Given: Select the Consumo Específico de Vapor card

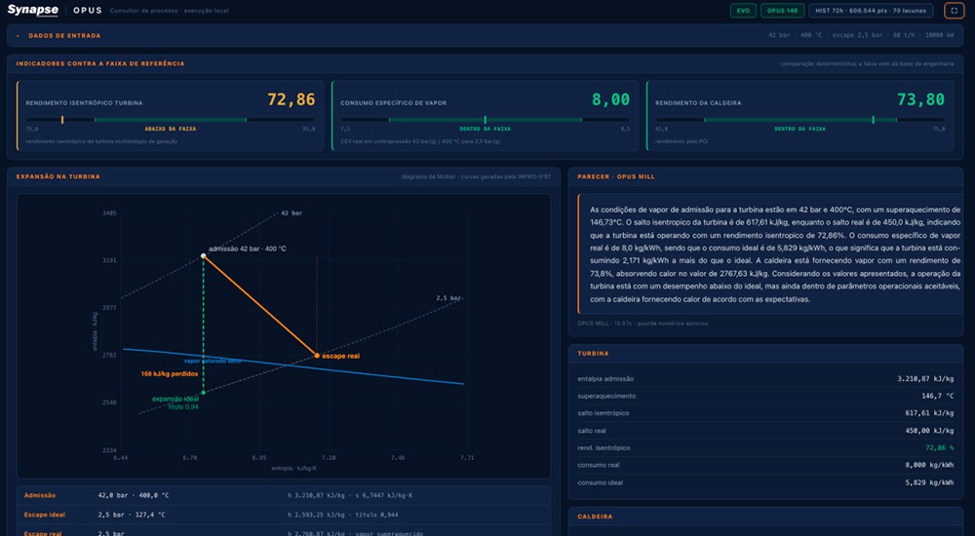Looking at the screenshot, I should 485,116.
